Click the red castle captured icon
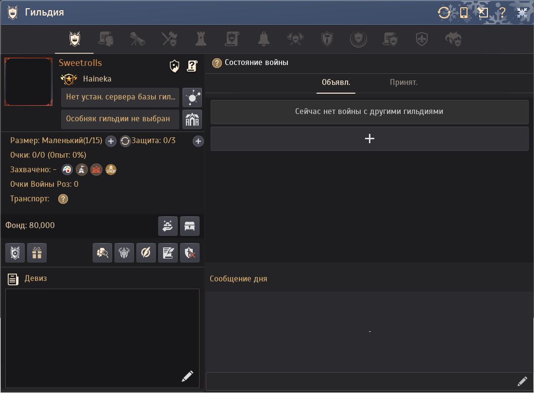Screen dimensions: 534x393 (x=96, y=170)
